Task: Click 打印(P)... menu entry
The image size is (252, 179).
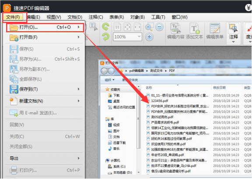Action: 45,170
